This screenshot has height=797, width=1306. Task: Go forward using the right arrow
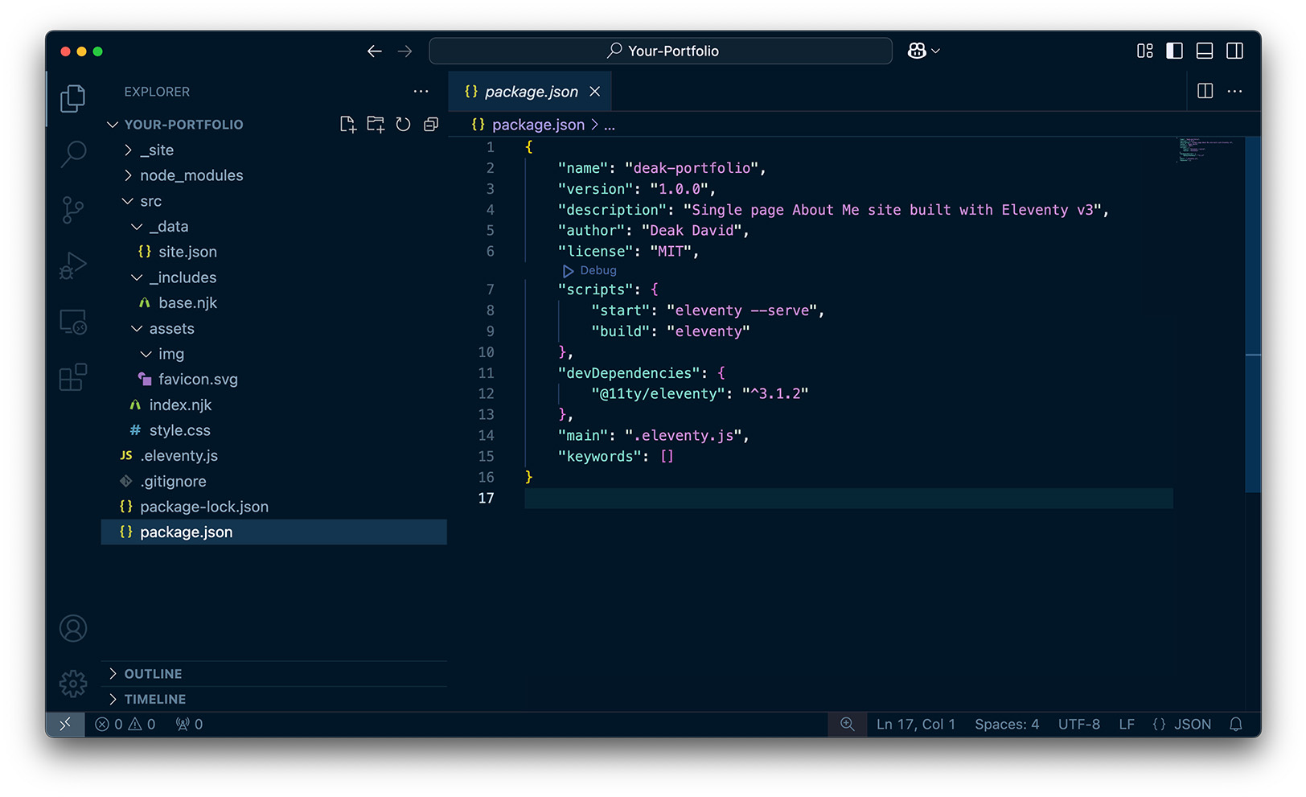tap(405, 51)
